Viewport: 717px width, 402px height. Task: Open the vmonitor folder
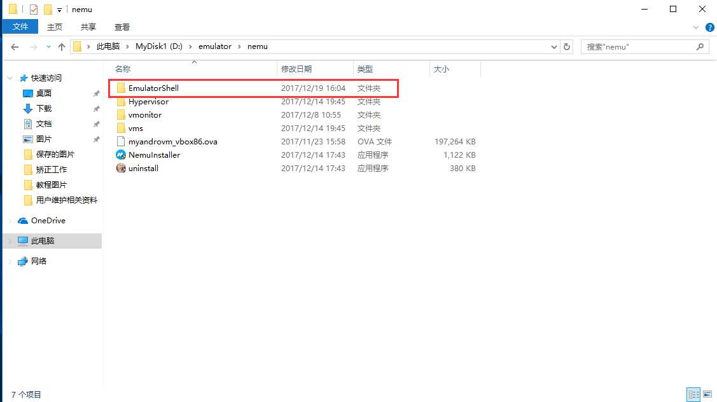(x=144, y=114)
